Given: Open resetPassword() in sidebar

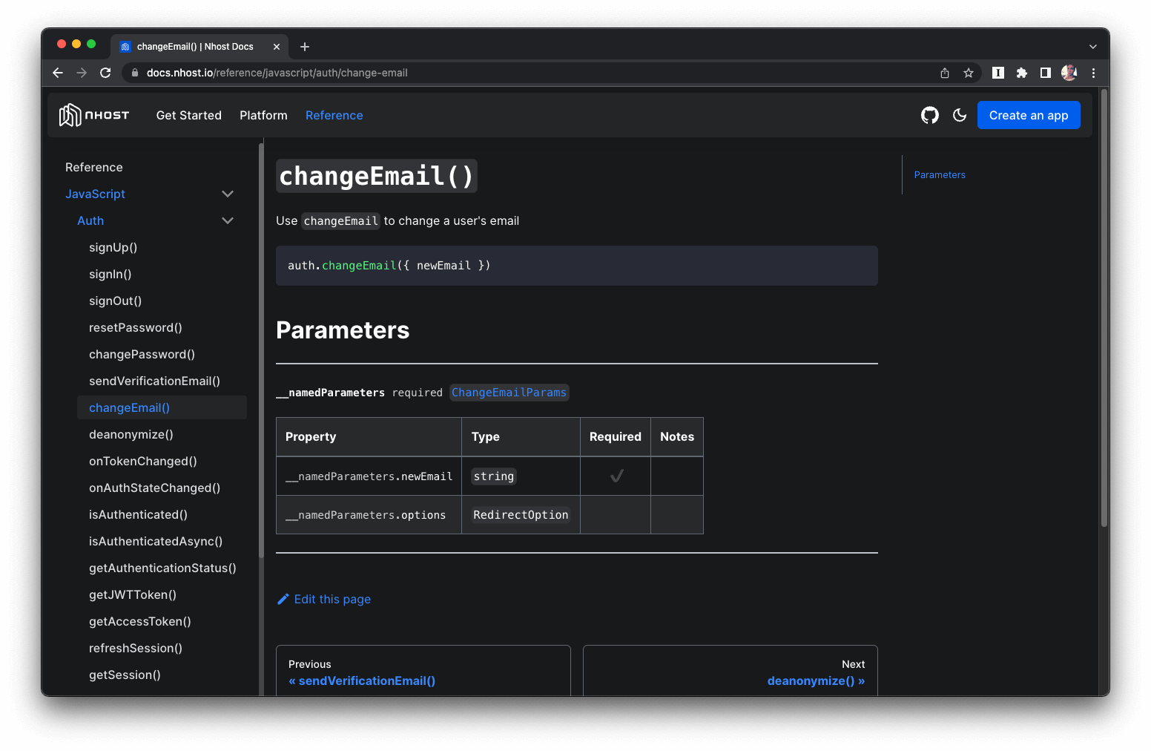Looking at the screenshot, I should click(136, 327).
